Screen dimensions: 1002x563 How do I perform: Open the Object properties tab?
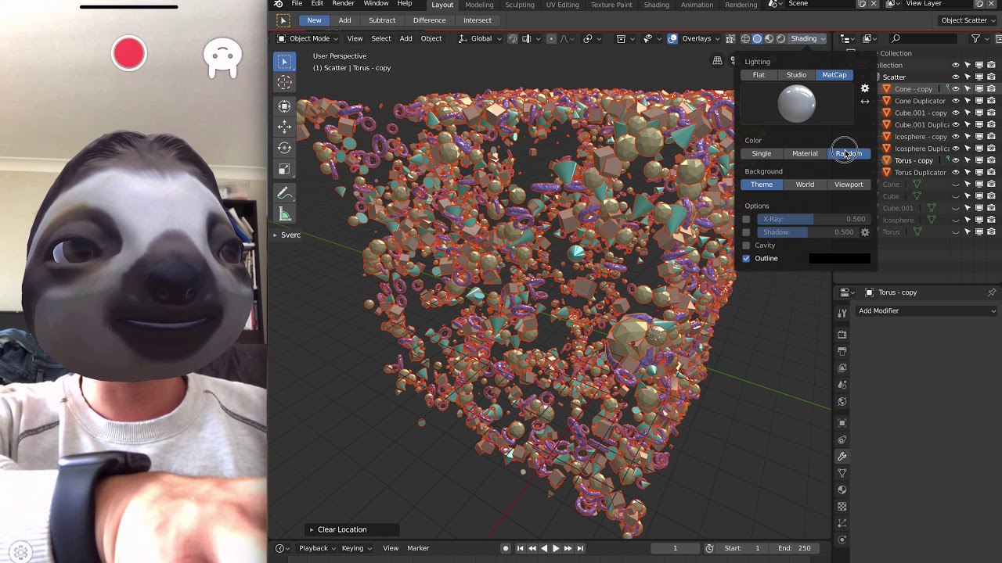coord(842,423)
